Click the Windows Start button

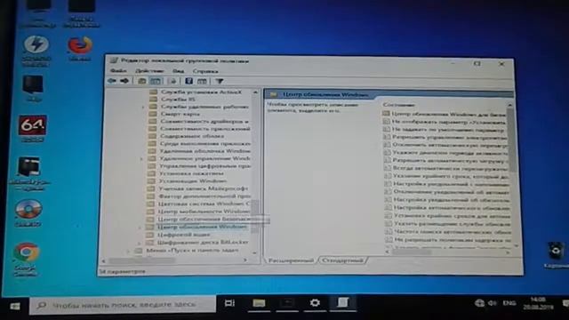pos(14,306)
